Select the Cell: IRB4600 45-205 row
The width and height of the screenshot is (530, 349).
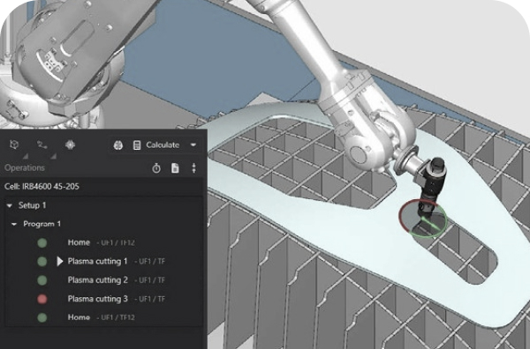coord(103,187)
